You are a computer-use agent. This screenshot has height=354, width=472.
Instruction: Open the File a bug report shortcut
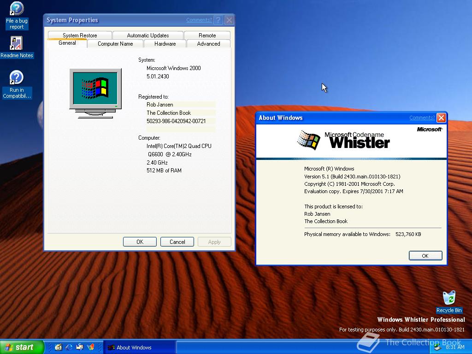17,15
